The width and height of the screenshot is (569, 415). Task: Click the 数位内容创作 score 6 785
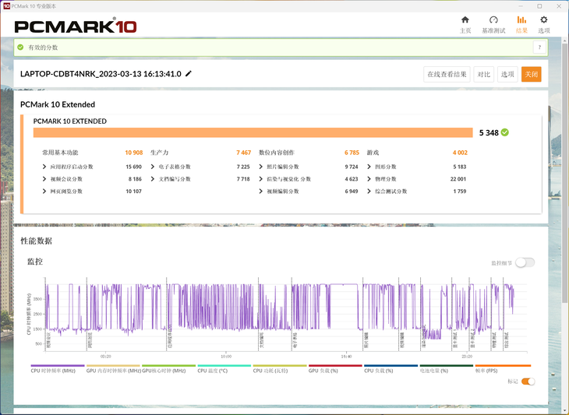352,153
